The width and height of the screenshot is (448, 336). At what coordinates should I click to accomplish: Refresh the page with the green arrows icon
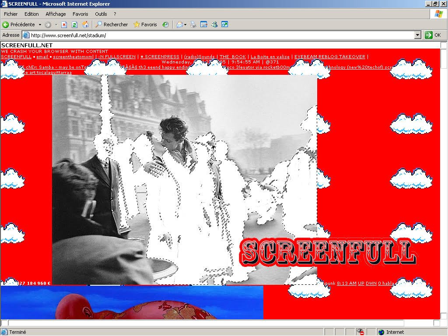click(x=74, y=24)
